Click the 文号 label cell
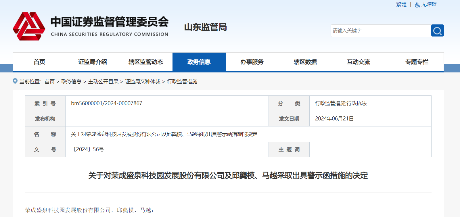Viewport: 460px width, 217px height. click(45, 149)
